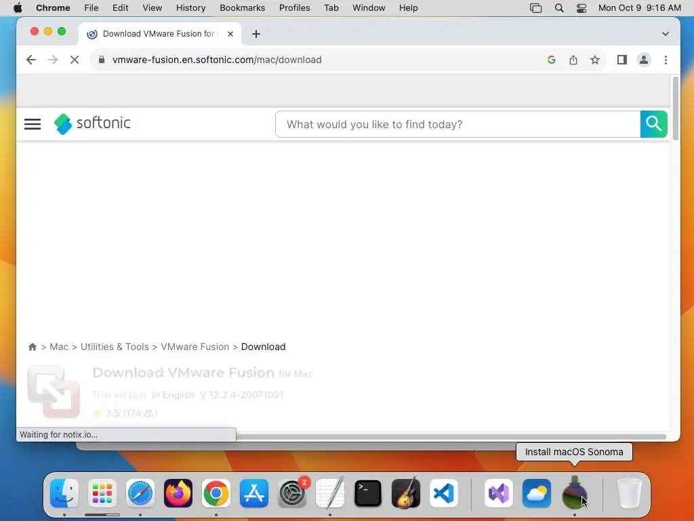The image size is (694, 521).
Task: Open Spotlight search in menu bar
Action: tap(559, 8)
